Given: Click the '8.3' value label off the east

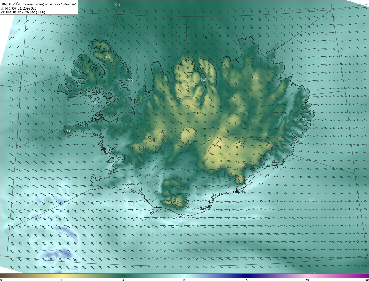Looking at the screenshot, I should pos(323,62).
